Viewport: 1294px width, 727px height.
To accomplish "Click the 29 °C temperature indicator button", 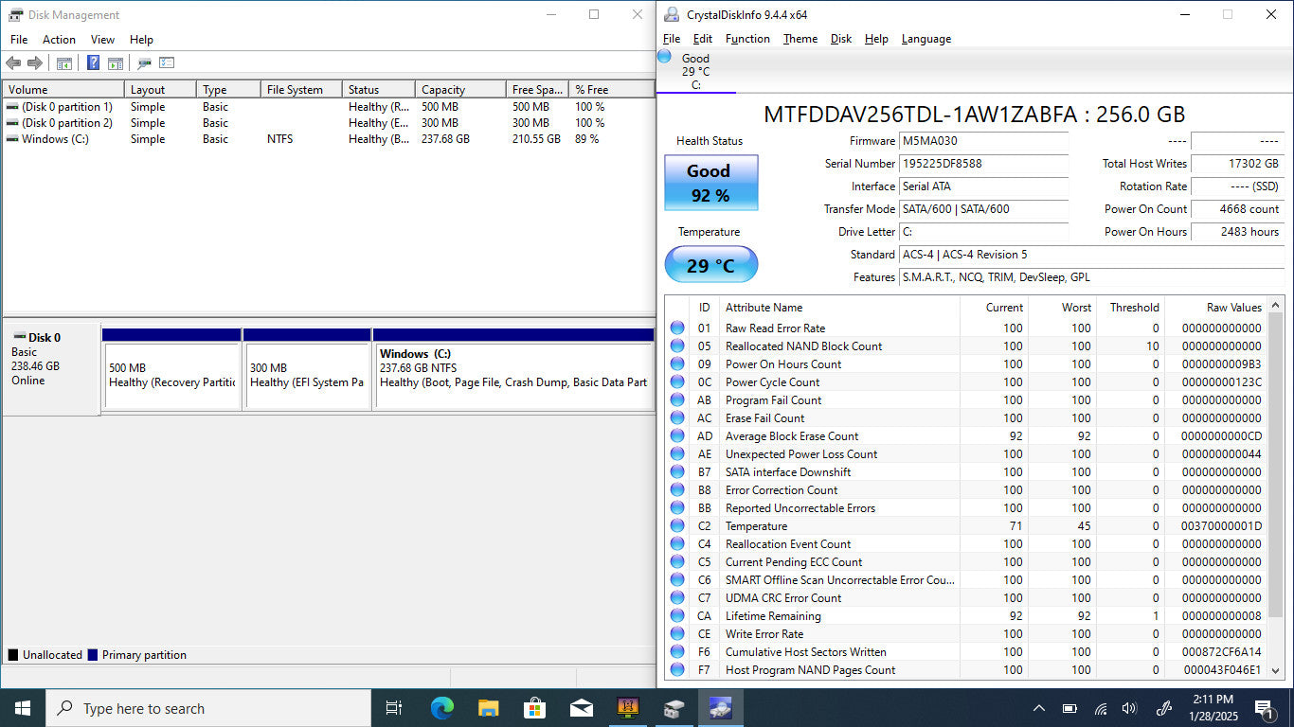I will click(710, 265).
